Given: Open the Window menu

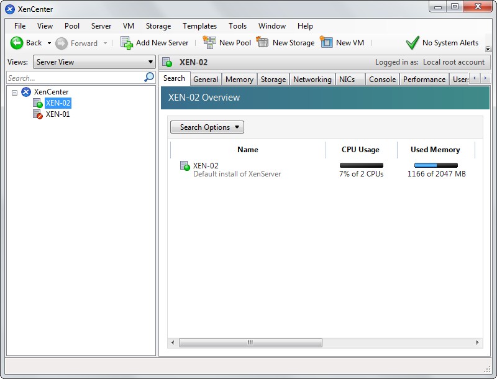Looking at the screenshot, I should (x=272, y=26).
